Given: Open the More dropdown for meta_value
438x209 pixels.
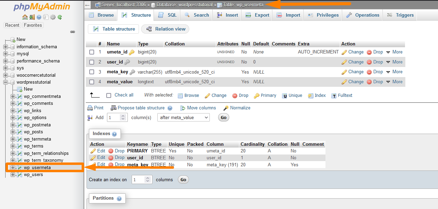Looking at the screenshot, I should (394, 82).
